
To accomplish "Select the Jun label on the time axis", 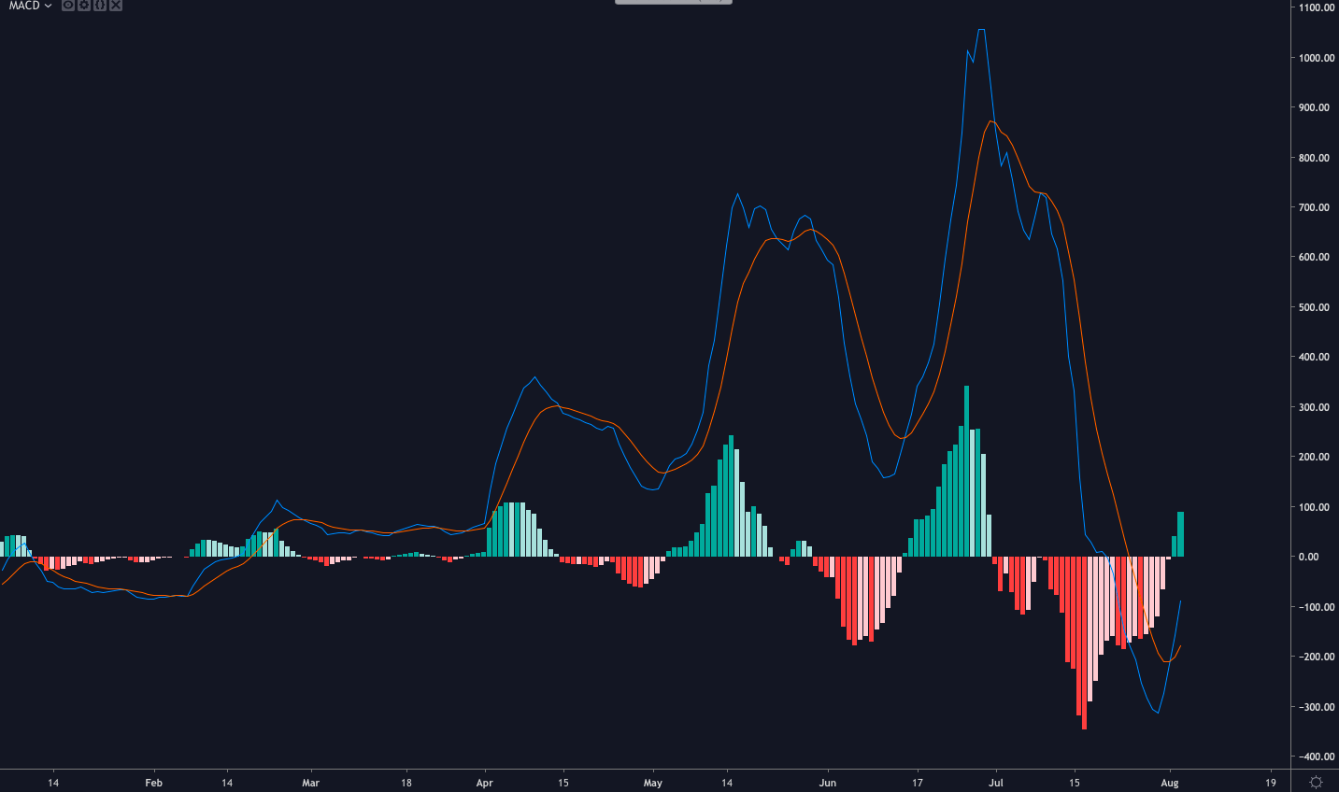I will click(827, 783).
